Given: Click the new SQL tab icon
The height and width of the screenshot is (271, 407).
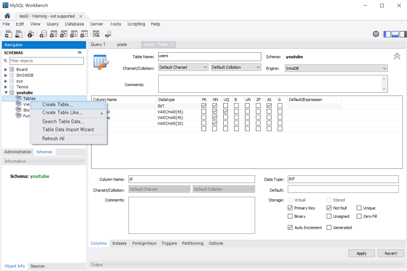Looking at the screenshot, I should click(x=8, y=34).
